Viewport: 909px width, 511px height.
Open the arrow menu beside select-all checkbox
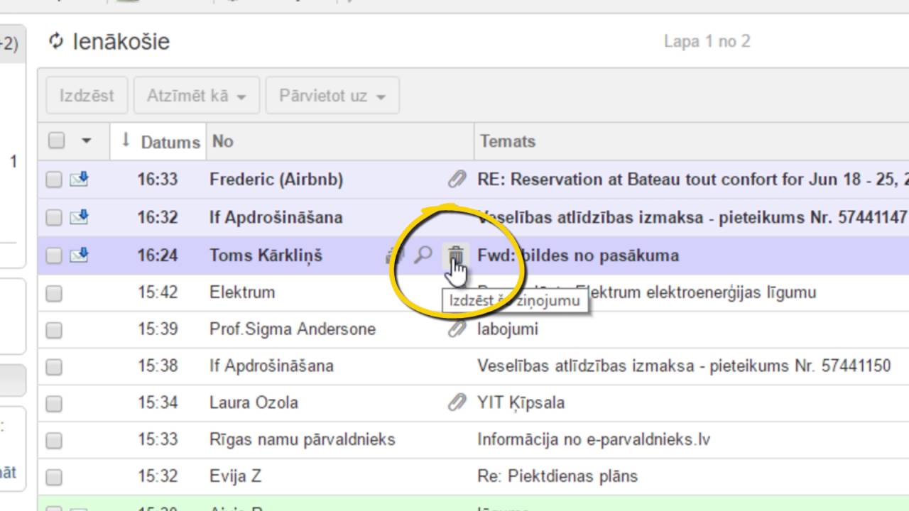pyautogui.click(x=86, y=141)
